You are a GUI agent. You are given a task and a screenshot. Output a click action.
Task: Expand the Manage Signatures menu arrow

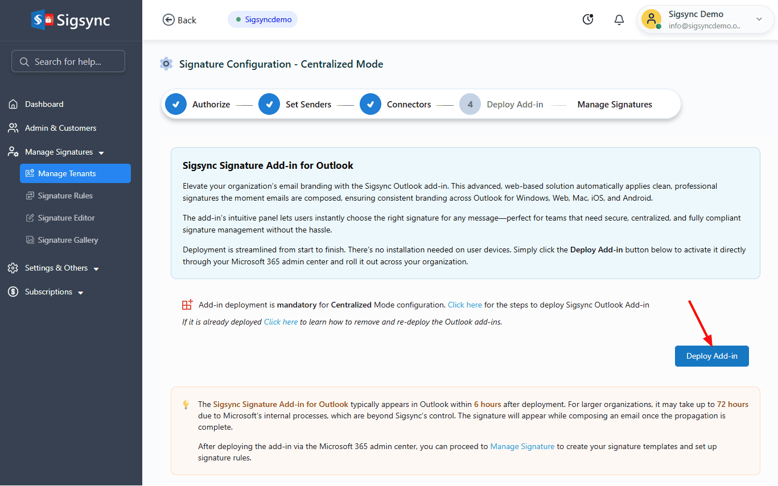101,153
